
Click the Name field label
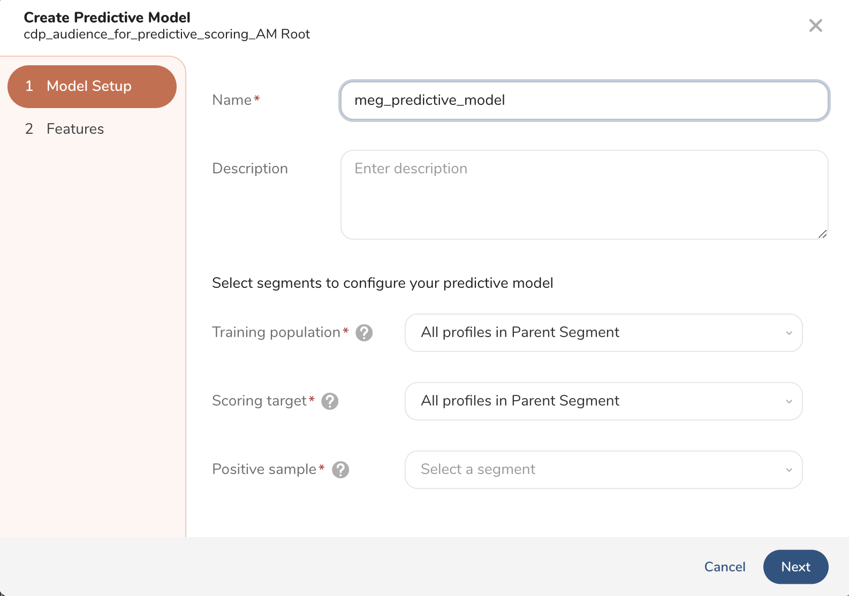(232, 100)
